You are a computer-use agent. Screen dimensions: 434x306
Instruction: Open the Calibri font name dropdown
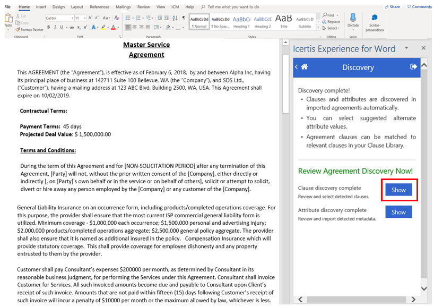tap(58, 18)
